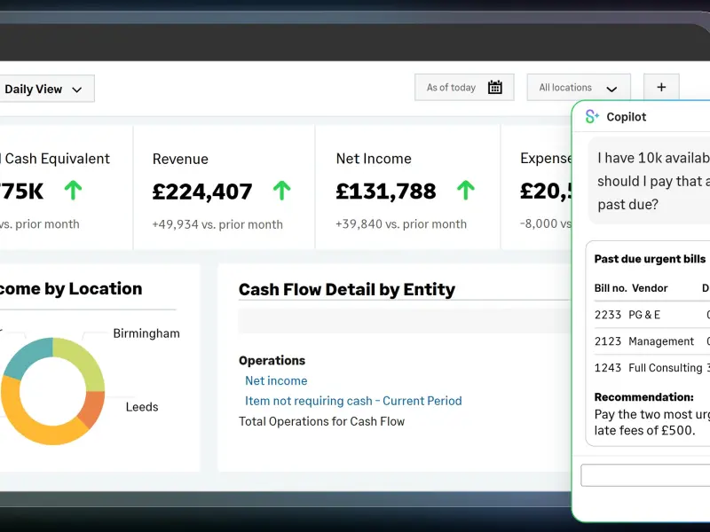This screenshot has width=710, height=532.
Task: Click the Cash Flow Detail by Entity heading
Action: click(x=346, y=289)
